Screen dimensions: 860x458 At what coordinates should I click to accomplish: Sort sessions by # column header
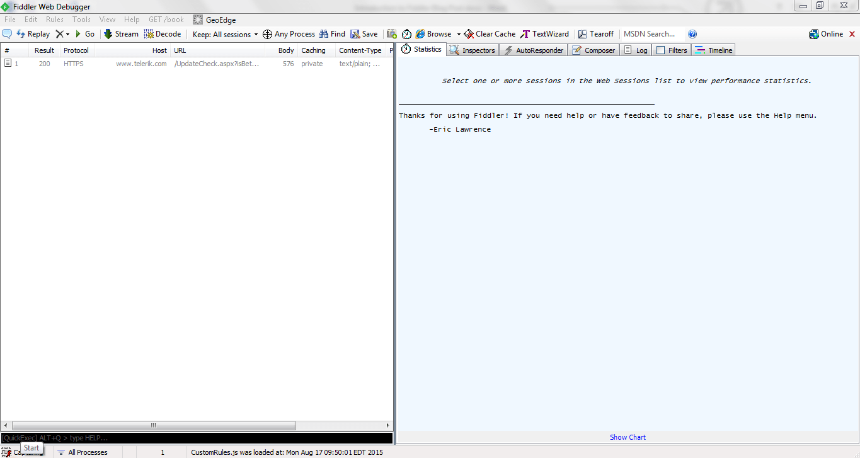[x=14, y=50]
